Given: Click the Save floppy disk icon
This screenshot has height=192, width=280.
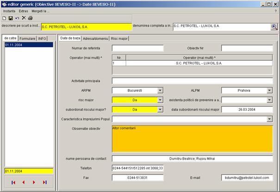Looking at the screenshot, I should [x=11, y=18].
